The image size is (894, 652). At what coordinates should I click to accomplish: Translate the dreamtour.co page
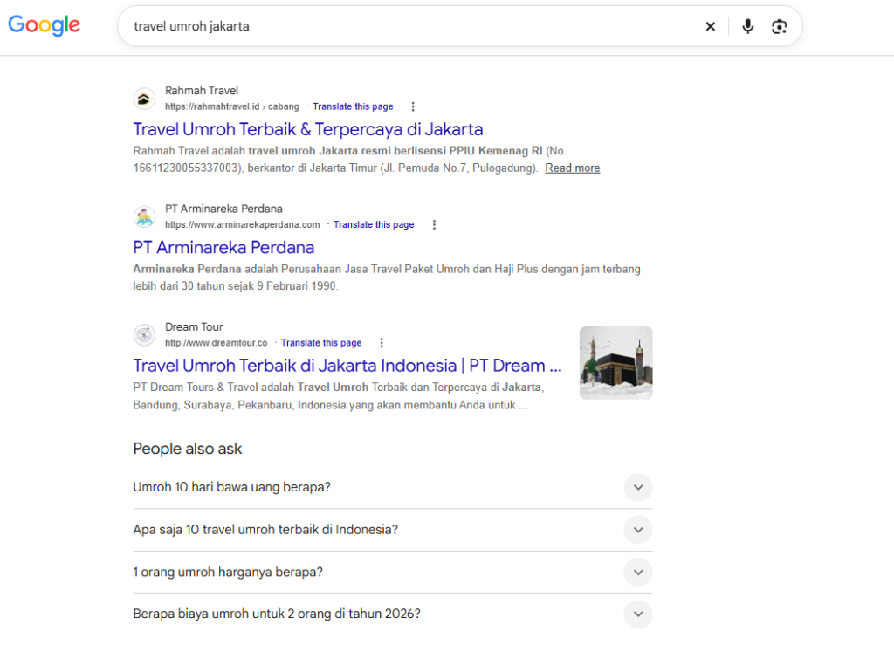pos(321,342)
